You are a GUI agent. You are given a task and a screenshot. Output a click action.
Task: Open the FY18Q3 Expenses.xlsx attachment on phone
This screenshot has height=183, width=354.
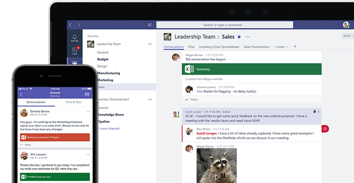click(x=55, y=177)
